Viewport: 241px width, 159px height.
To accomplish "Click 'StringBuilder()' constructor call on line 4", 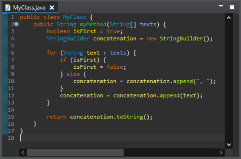I will coord(184,39).
